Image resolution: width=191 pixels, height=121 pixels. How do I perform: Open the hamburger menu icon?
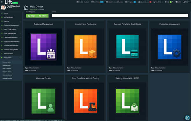[x=2, y=2]
